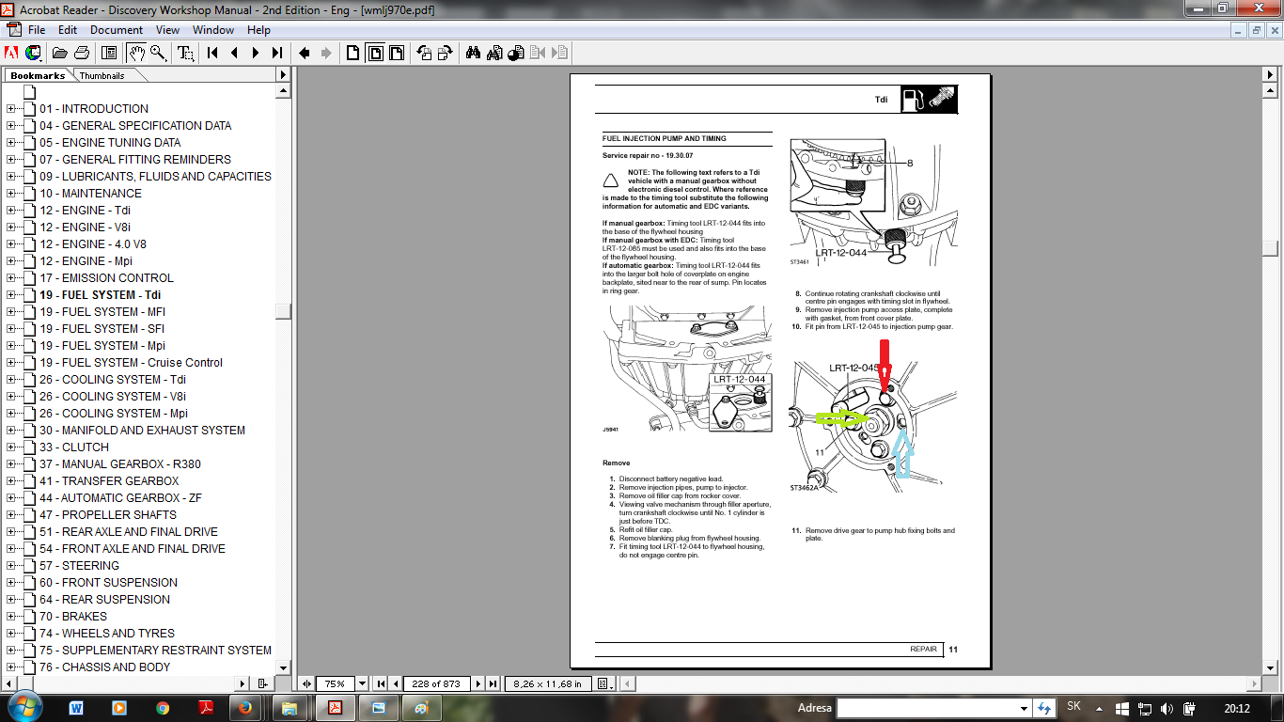This screenshot has width=1284, height=722.
Task: Open the Document menu
Action: 117,30
